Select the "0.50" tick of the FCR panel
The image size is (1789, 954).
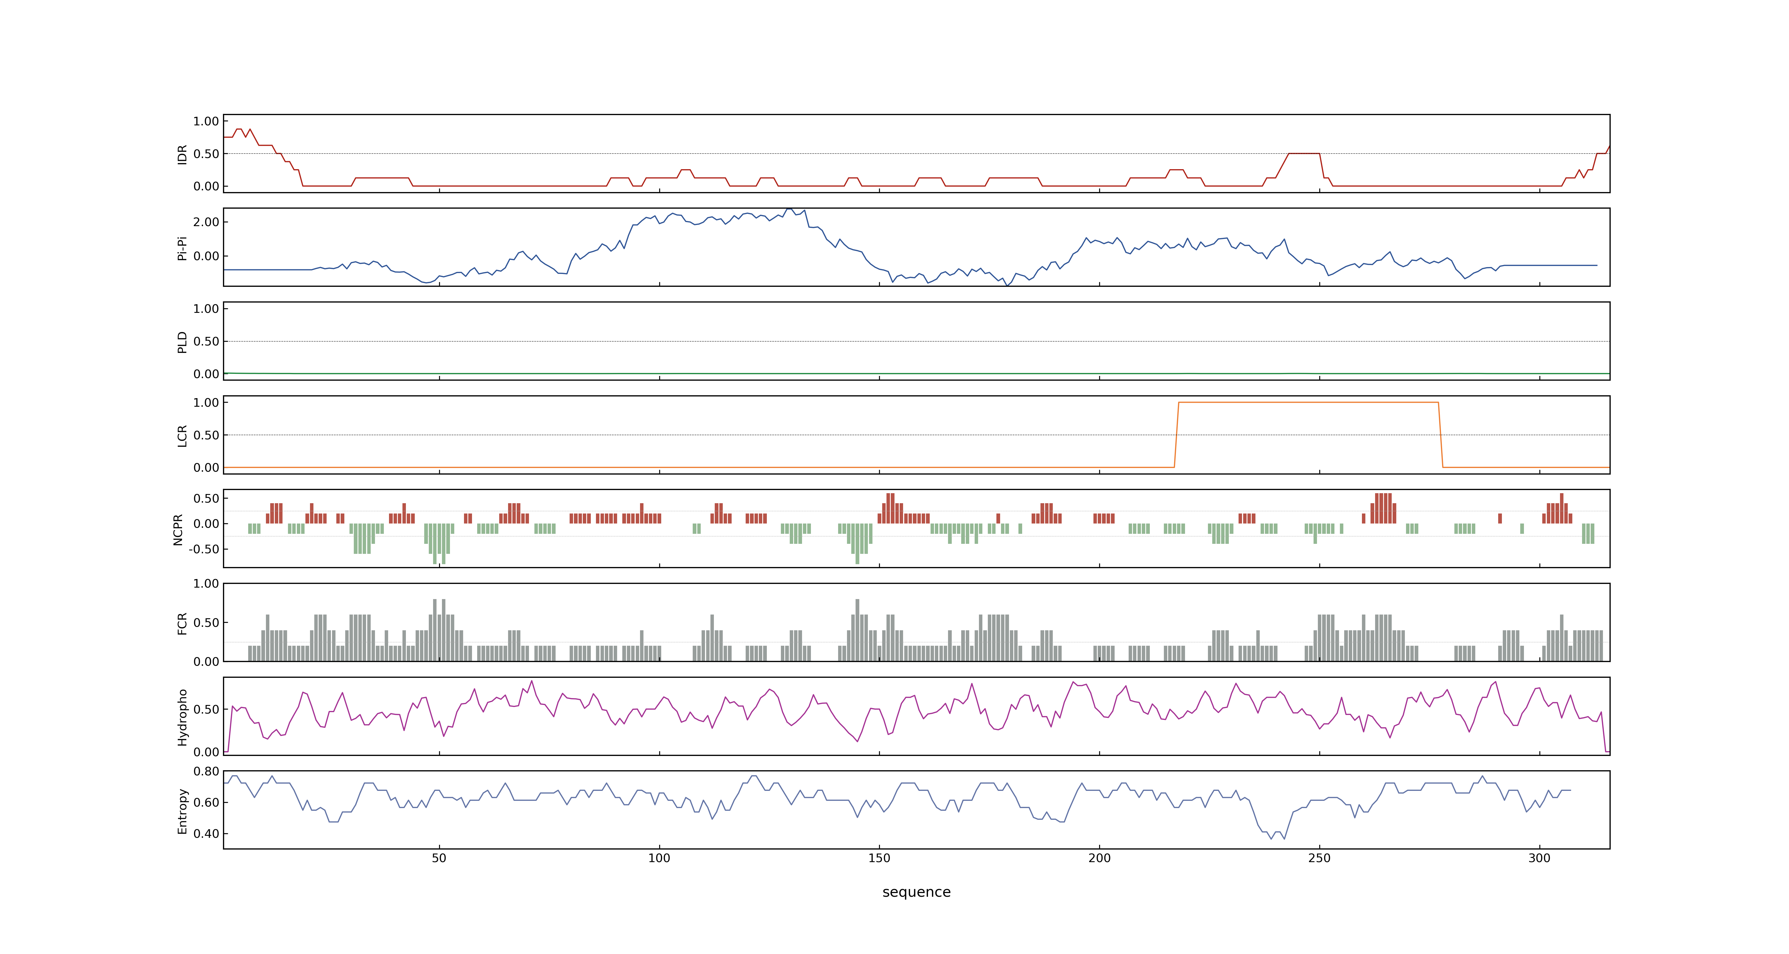click(x=206, y=623)
